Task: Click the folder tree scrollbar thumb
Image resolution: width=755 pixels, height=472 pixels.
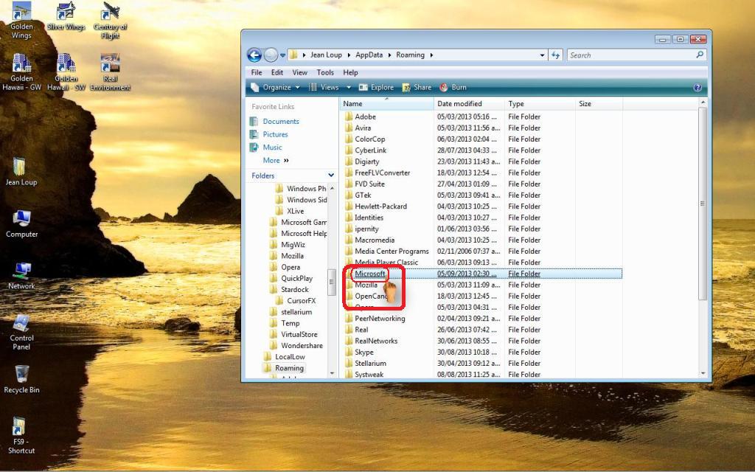Action: (x=331, y=282)
